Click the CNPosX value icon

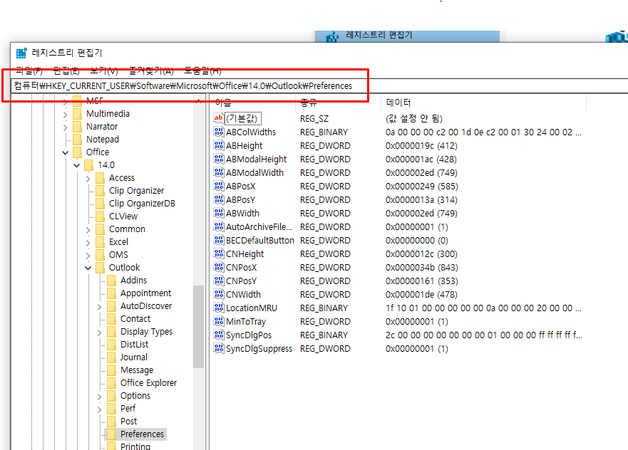(x=219, y=267)
